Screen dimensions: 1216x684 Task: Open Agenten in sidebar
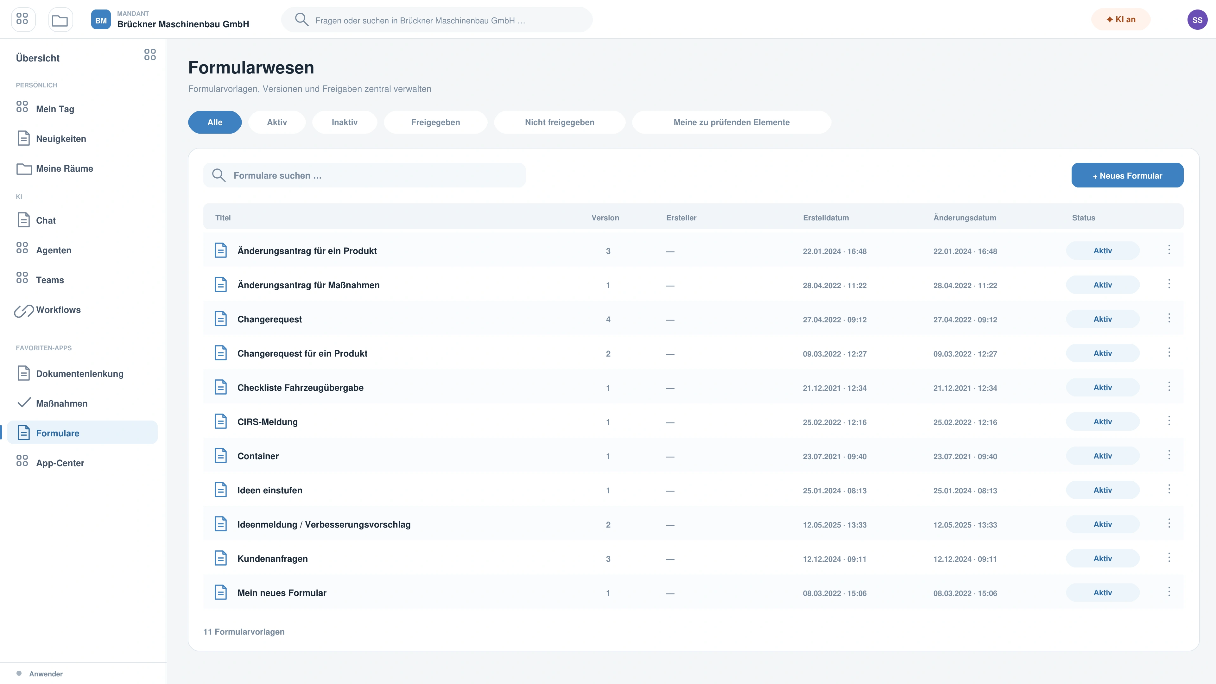pyautogui.click(x=82, y=250)
